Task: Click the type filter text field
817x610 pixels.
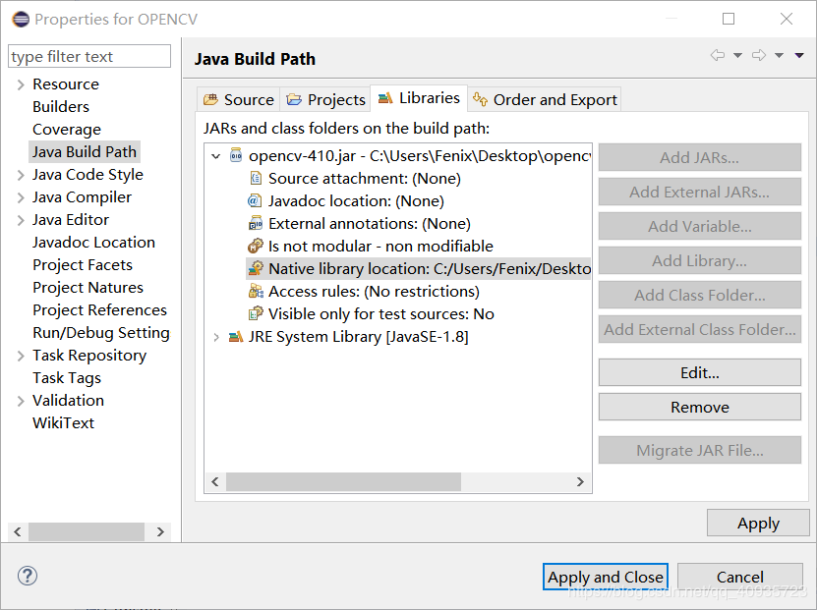Action: pos(89,57)
